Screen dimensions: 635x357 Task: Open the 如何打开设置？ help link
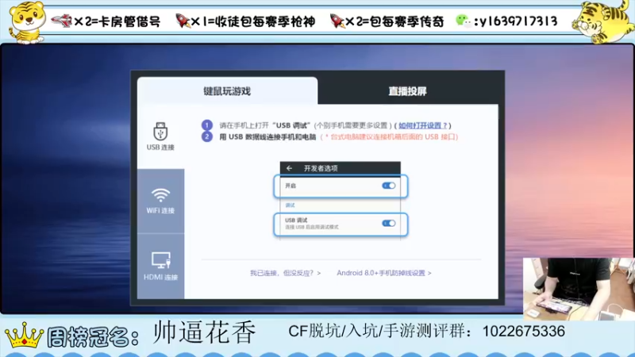point(423,125)
